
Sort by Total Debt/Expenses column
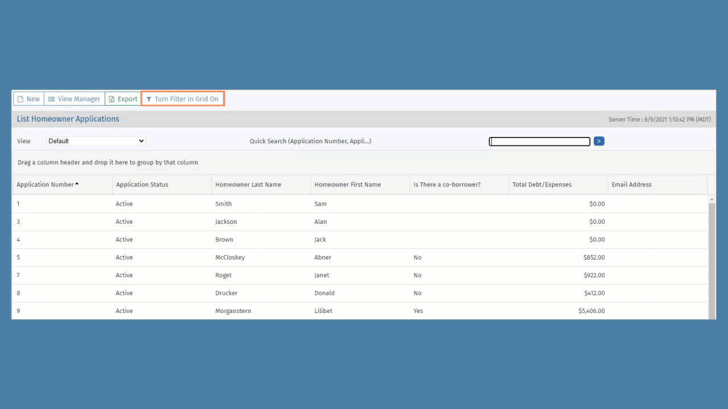541,185
